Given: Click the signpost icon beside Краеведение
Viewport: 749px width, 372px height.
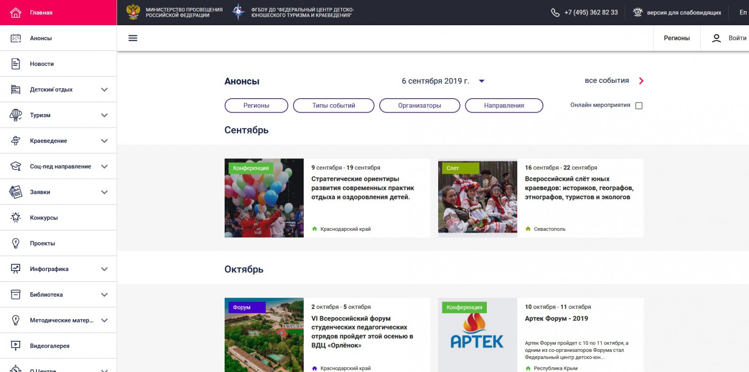Looking at the screenshot, I should point(15,141).
